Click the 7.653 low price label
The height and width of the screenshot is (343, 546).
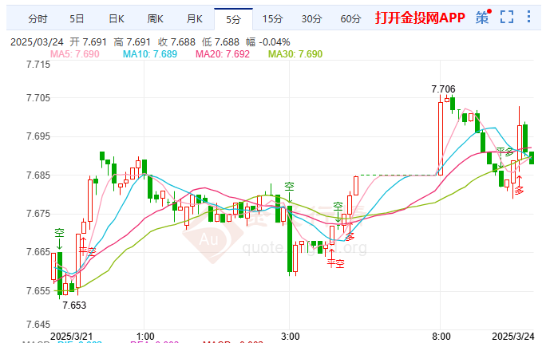point(74,306)
